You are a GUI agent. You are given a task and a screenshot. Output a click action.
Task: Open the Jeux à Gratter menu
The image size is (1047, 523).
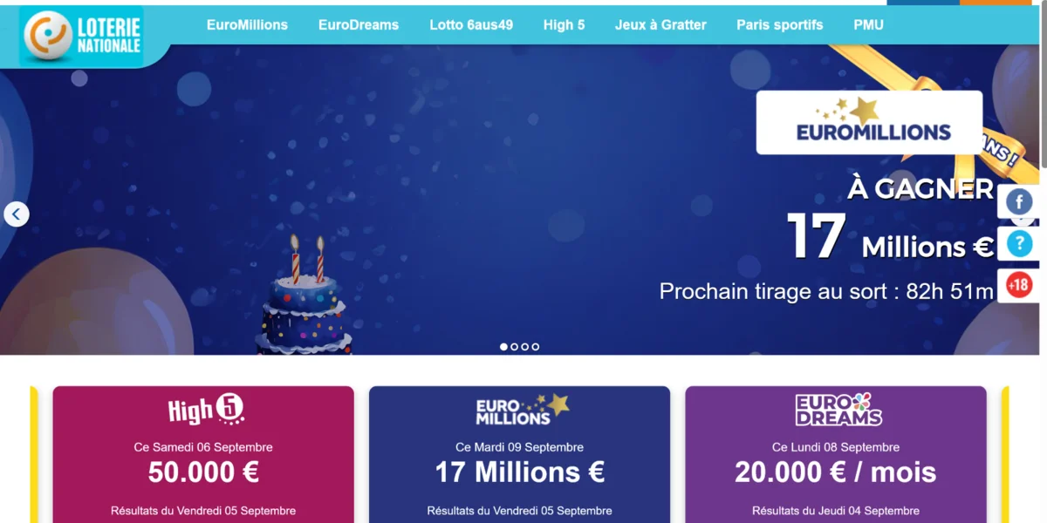pyautogui.click(x=660, y=25)
